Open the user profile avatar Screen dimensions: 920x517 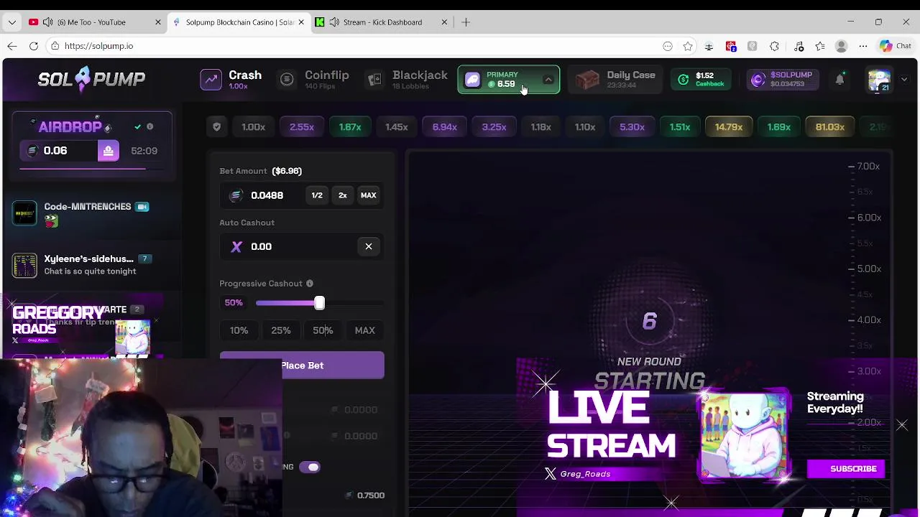879,80
